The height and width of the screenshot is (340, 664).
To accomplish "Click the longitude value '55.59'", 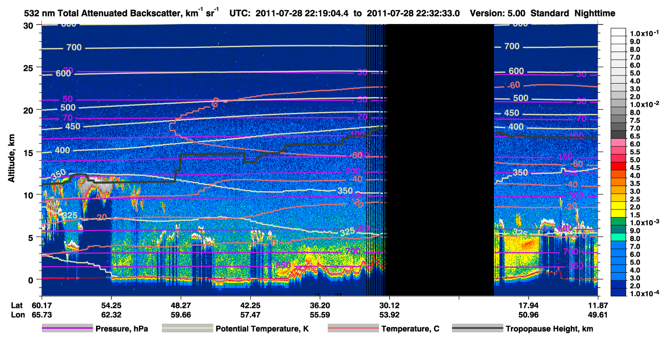I will coord(319,315).
